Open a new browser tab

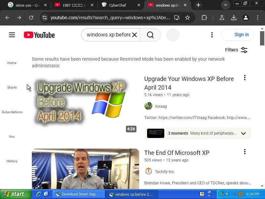click(198, 5)
